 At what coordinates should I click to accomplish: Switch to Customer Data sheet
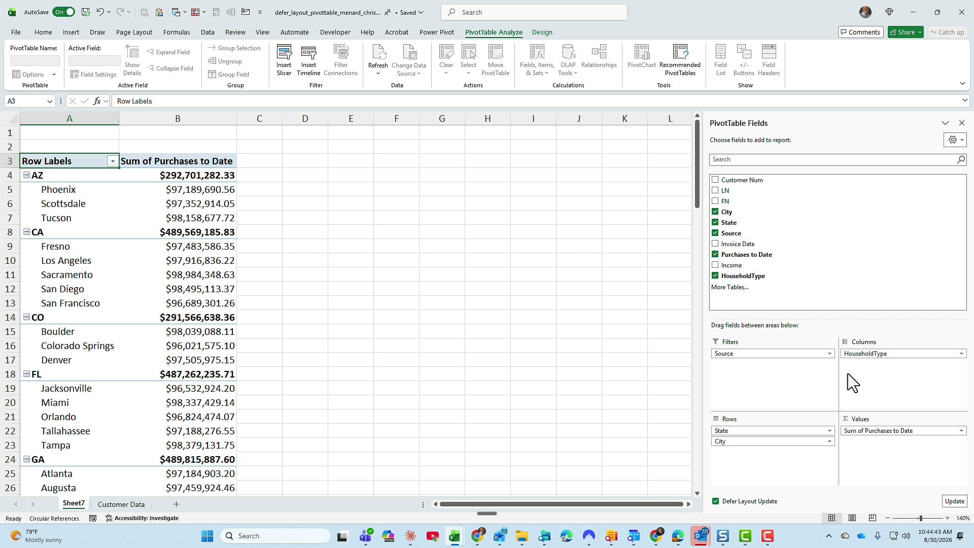tap(121, 504)
